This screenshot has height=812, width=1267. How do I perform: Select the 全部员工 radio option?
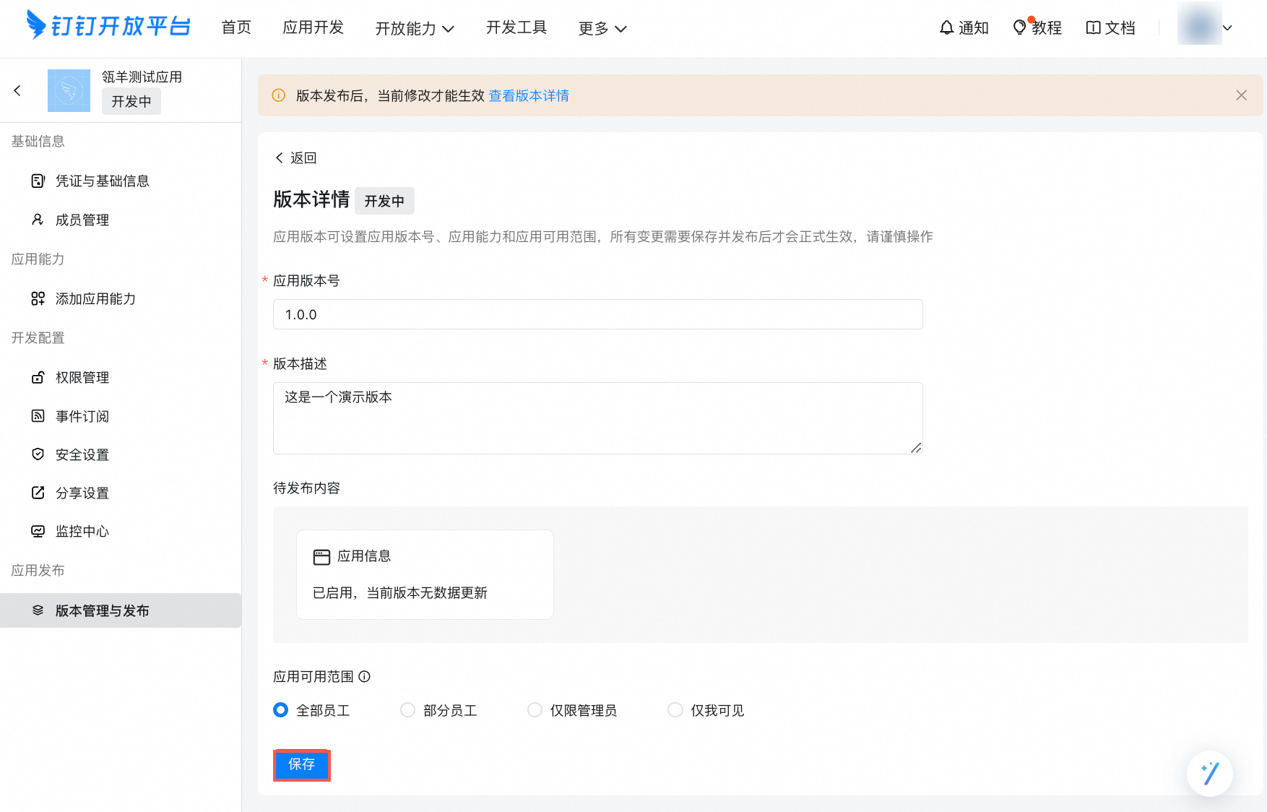point(280,710)
